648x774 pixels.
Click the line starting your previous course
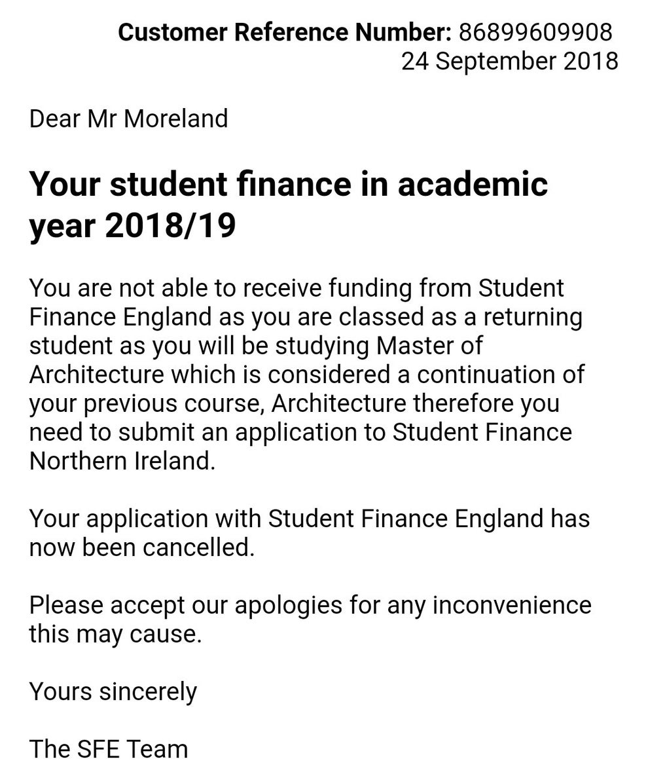293,403
